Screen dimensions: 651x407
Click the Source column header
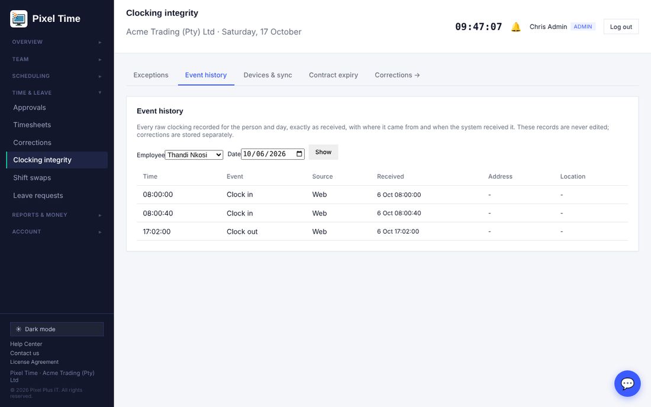tap(322, 176)
